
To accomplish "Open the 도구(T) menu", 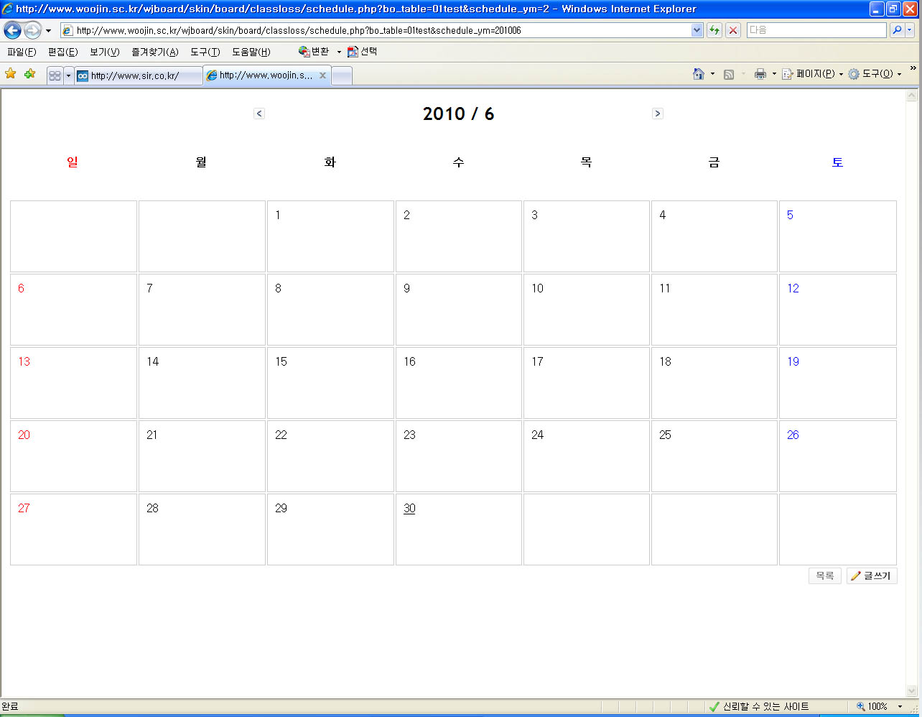I will pos(205,52).
